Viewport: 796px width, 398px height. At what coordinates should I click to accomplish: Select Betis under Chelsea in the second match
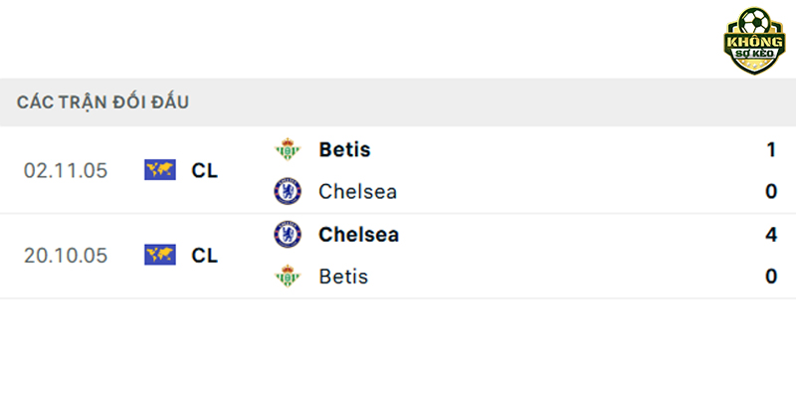point(343,277)
